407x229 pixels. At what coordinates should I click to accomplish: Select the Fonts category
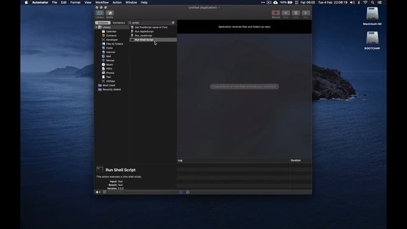[109, 48]
